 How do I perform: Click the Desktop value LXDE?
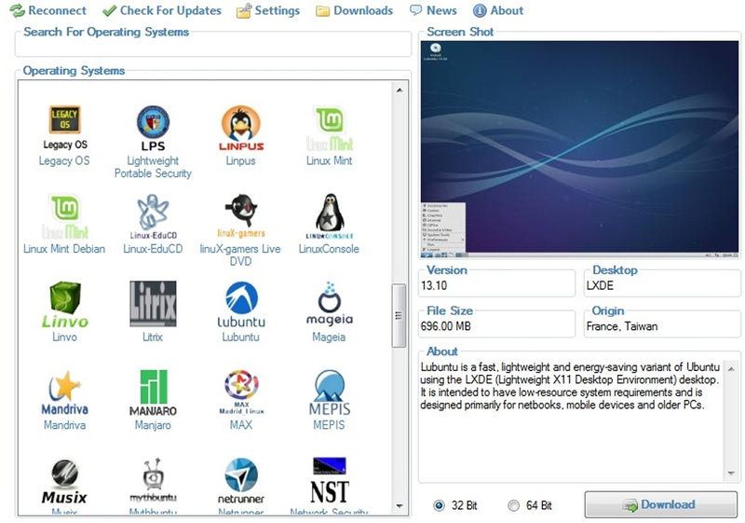click(x=600, y=285)
